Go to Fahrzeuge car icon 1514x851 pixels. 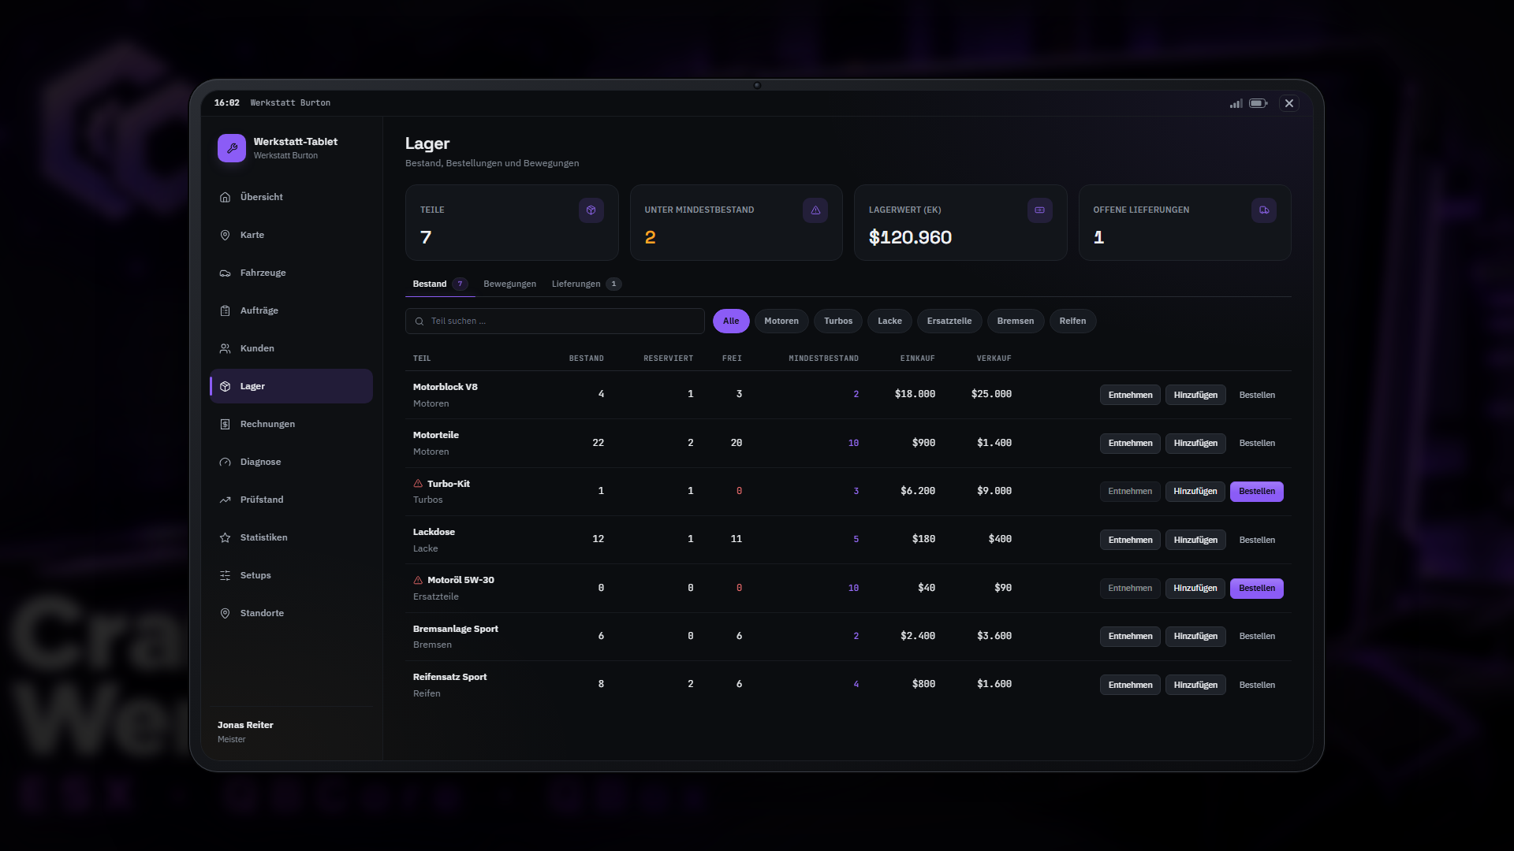click(x=225, y=273)
